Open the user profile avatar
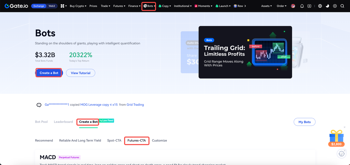This screenshot has height=165, width=350. pyautogui.click(x=293, y=6)
